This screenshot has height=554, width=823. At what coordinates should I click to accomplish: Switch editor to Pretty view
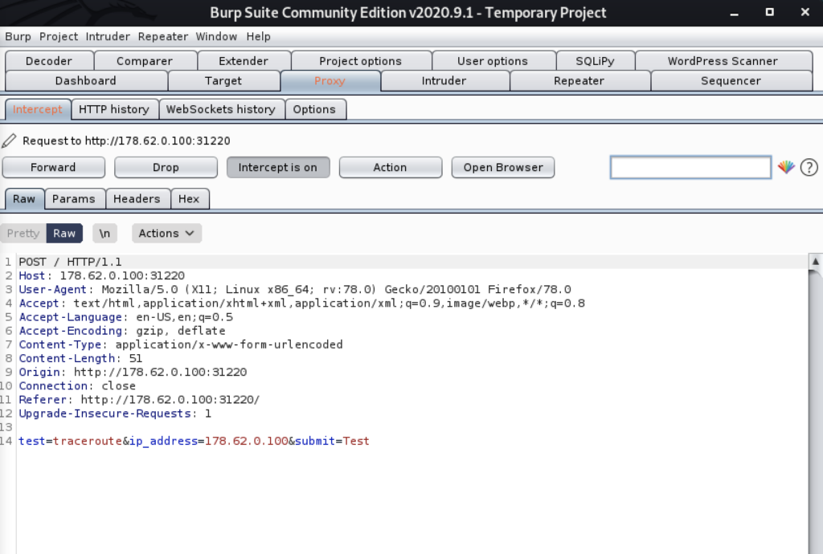click(x=23, y=233)
